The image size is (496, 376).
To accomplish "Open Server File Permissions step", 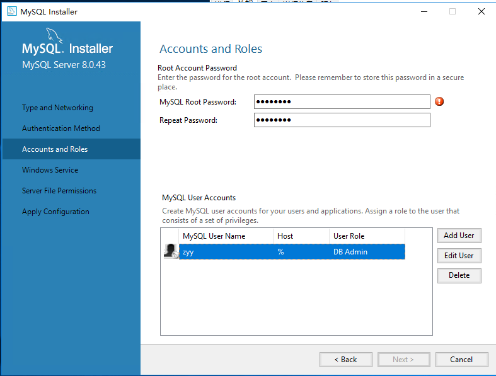I will [59, 191].
